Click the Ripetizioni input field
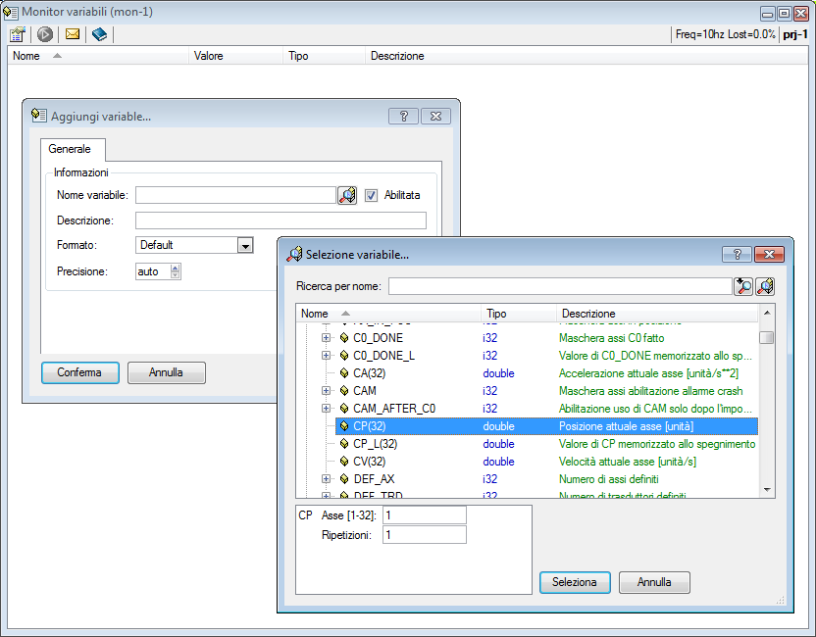The image size is (816, 637). (425, 535)
